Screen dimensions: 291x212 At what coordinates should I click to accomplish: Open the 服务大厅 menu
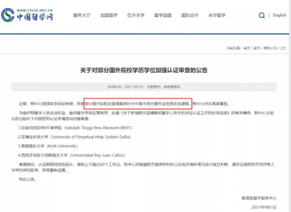(x=81, y=15)
